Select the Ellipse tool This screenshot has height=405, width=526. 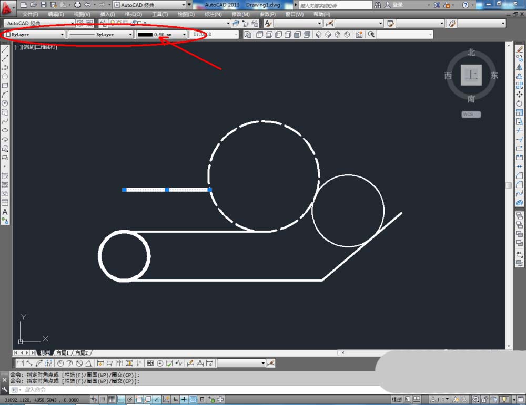[5, 130]
